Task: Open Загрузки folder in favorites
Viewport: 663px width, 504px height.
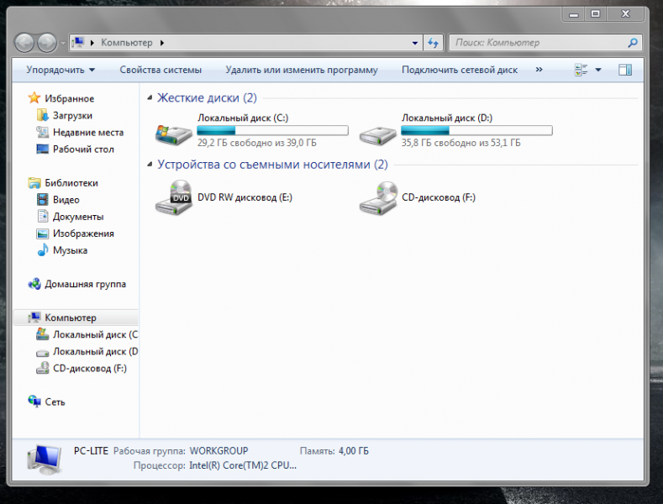Action: point(72,115)
